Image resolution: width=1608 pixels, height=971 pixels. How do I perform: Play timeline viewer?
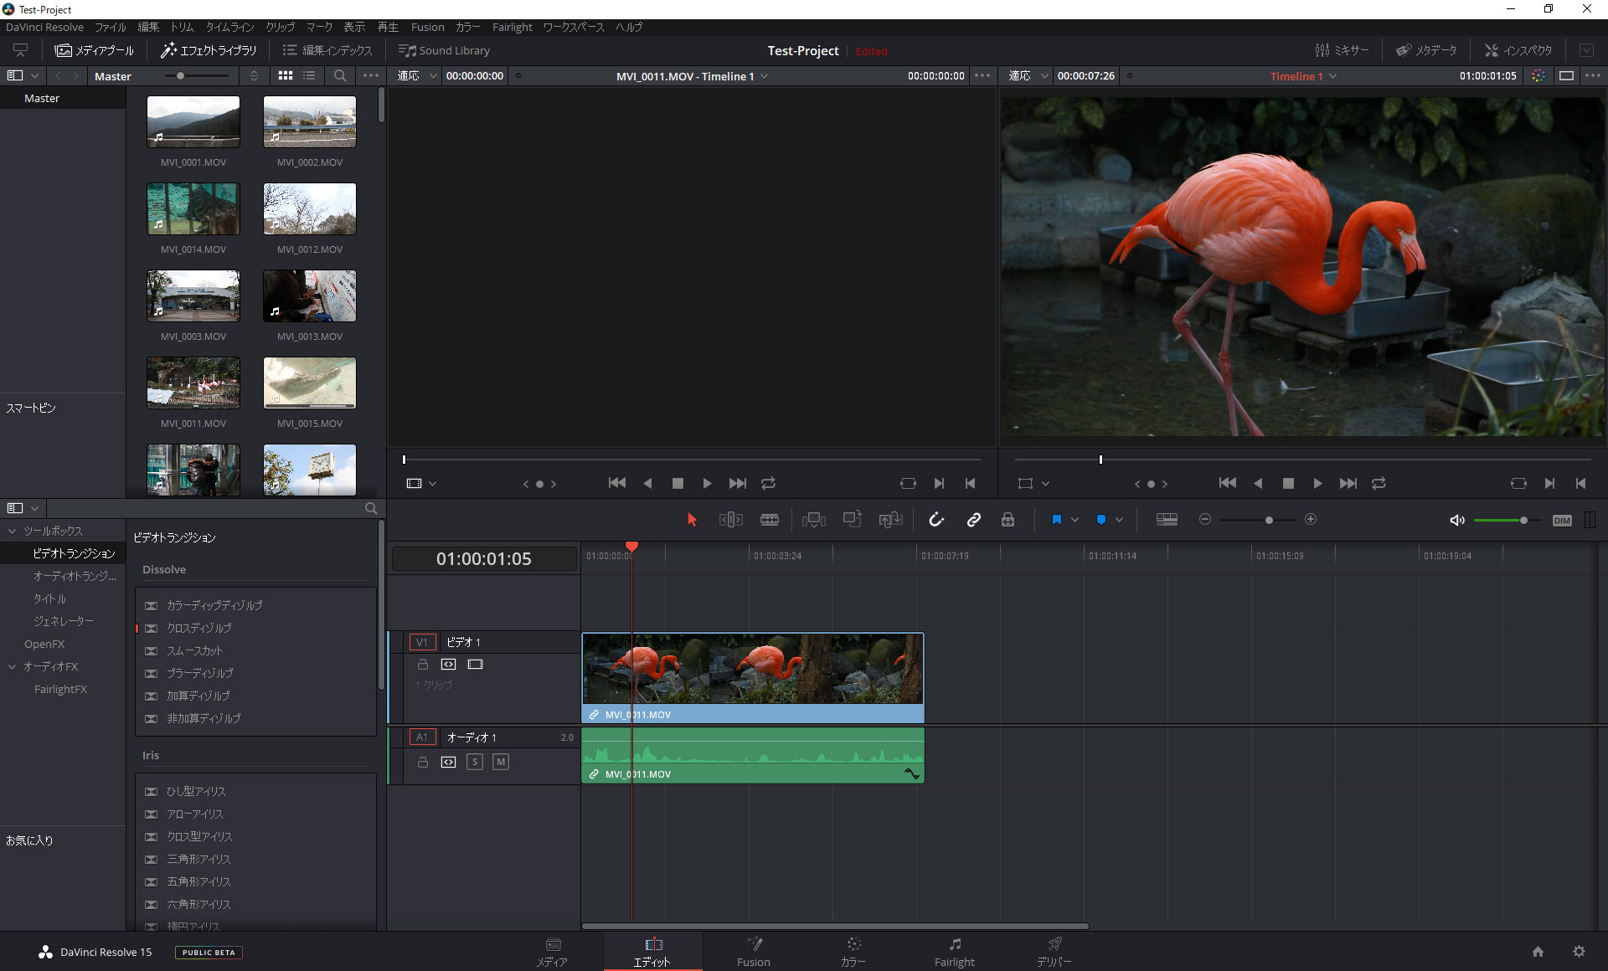pos(1317,483)
